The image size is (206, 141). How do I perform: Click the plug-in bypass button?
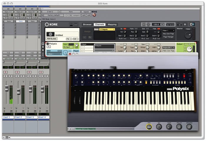coord(86,12)
